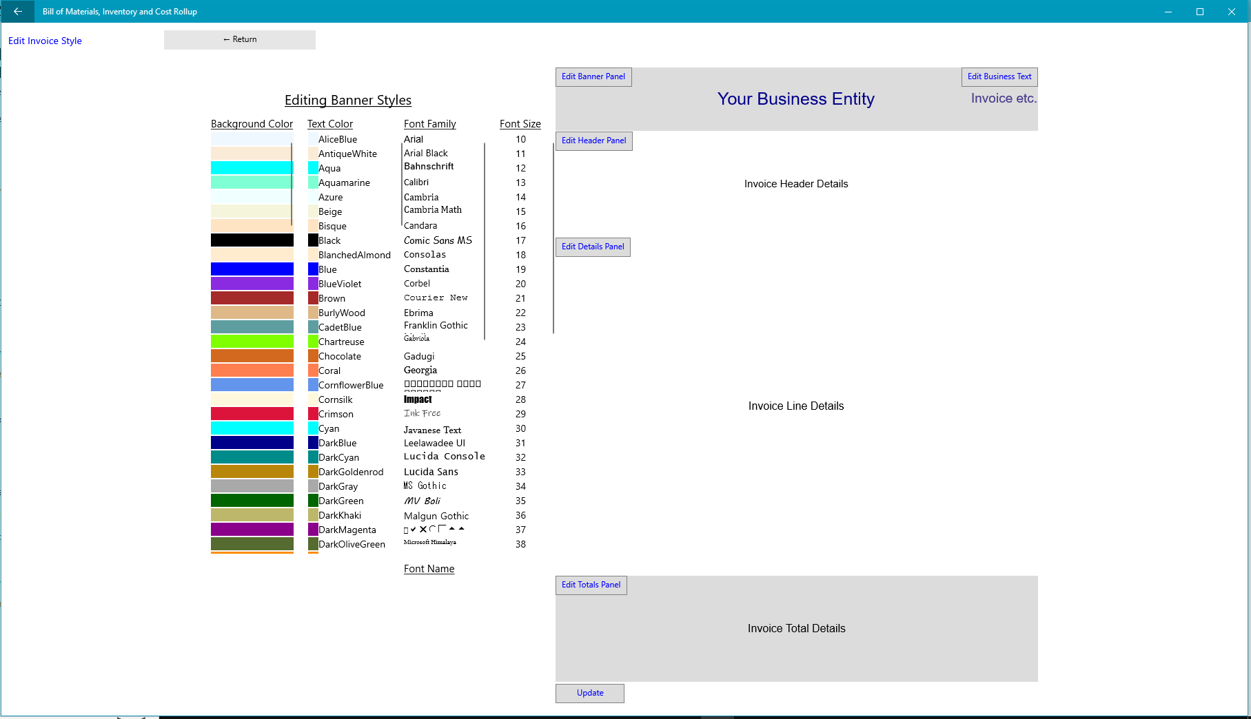This screenshot has height=719, width=1251.
Task: Click the Return button
Action: (240, 40)
